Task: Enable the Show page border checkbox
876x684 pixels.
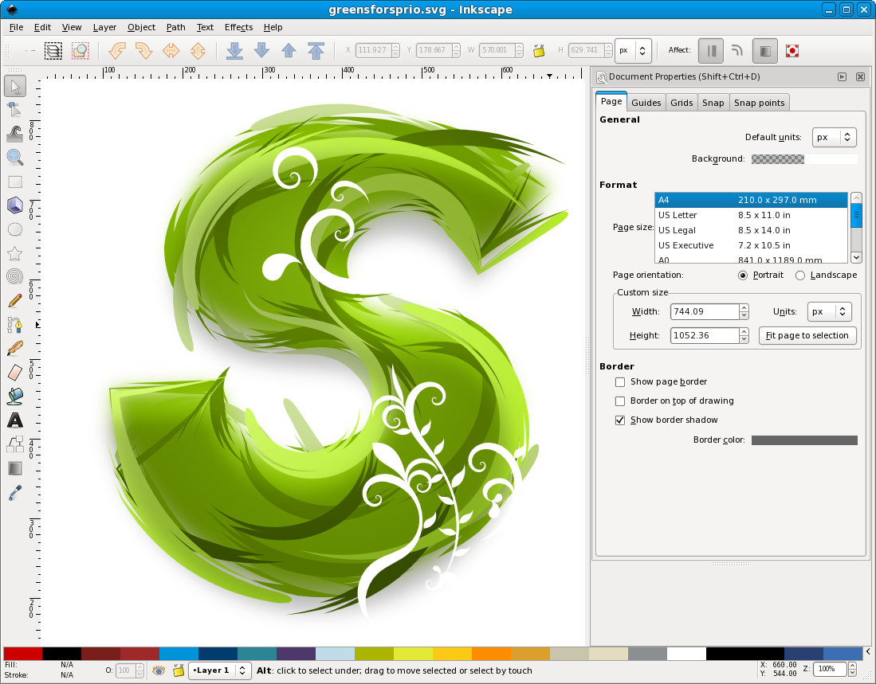Action: 620,381
